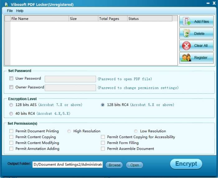Select 40 bits RC4 encryption
Viewport: 218px width, 178px height.
[11, 113]
